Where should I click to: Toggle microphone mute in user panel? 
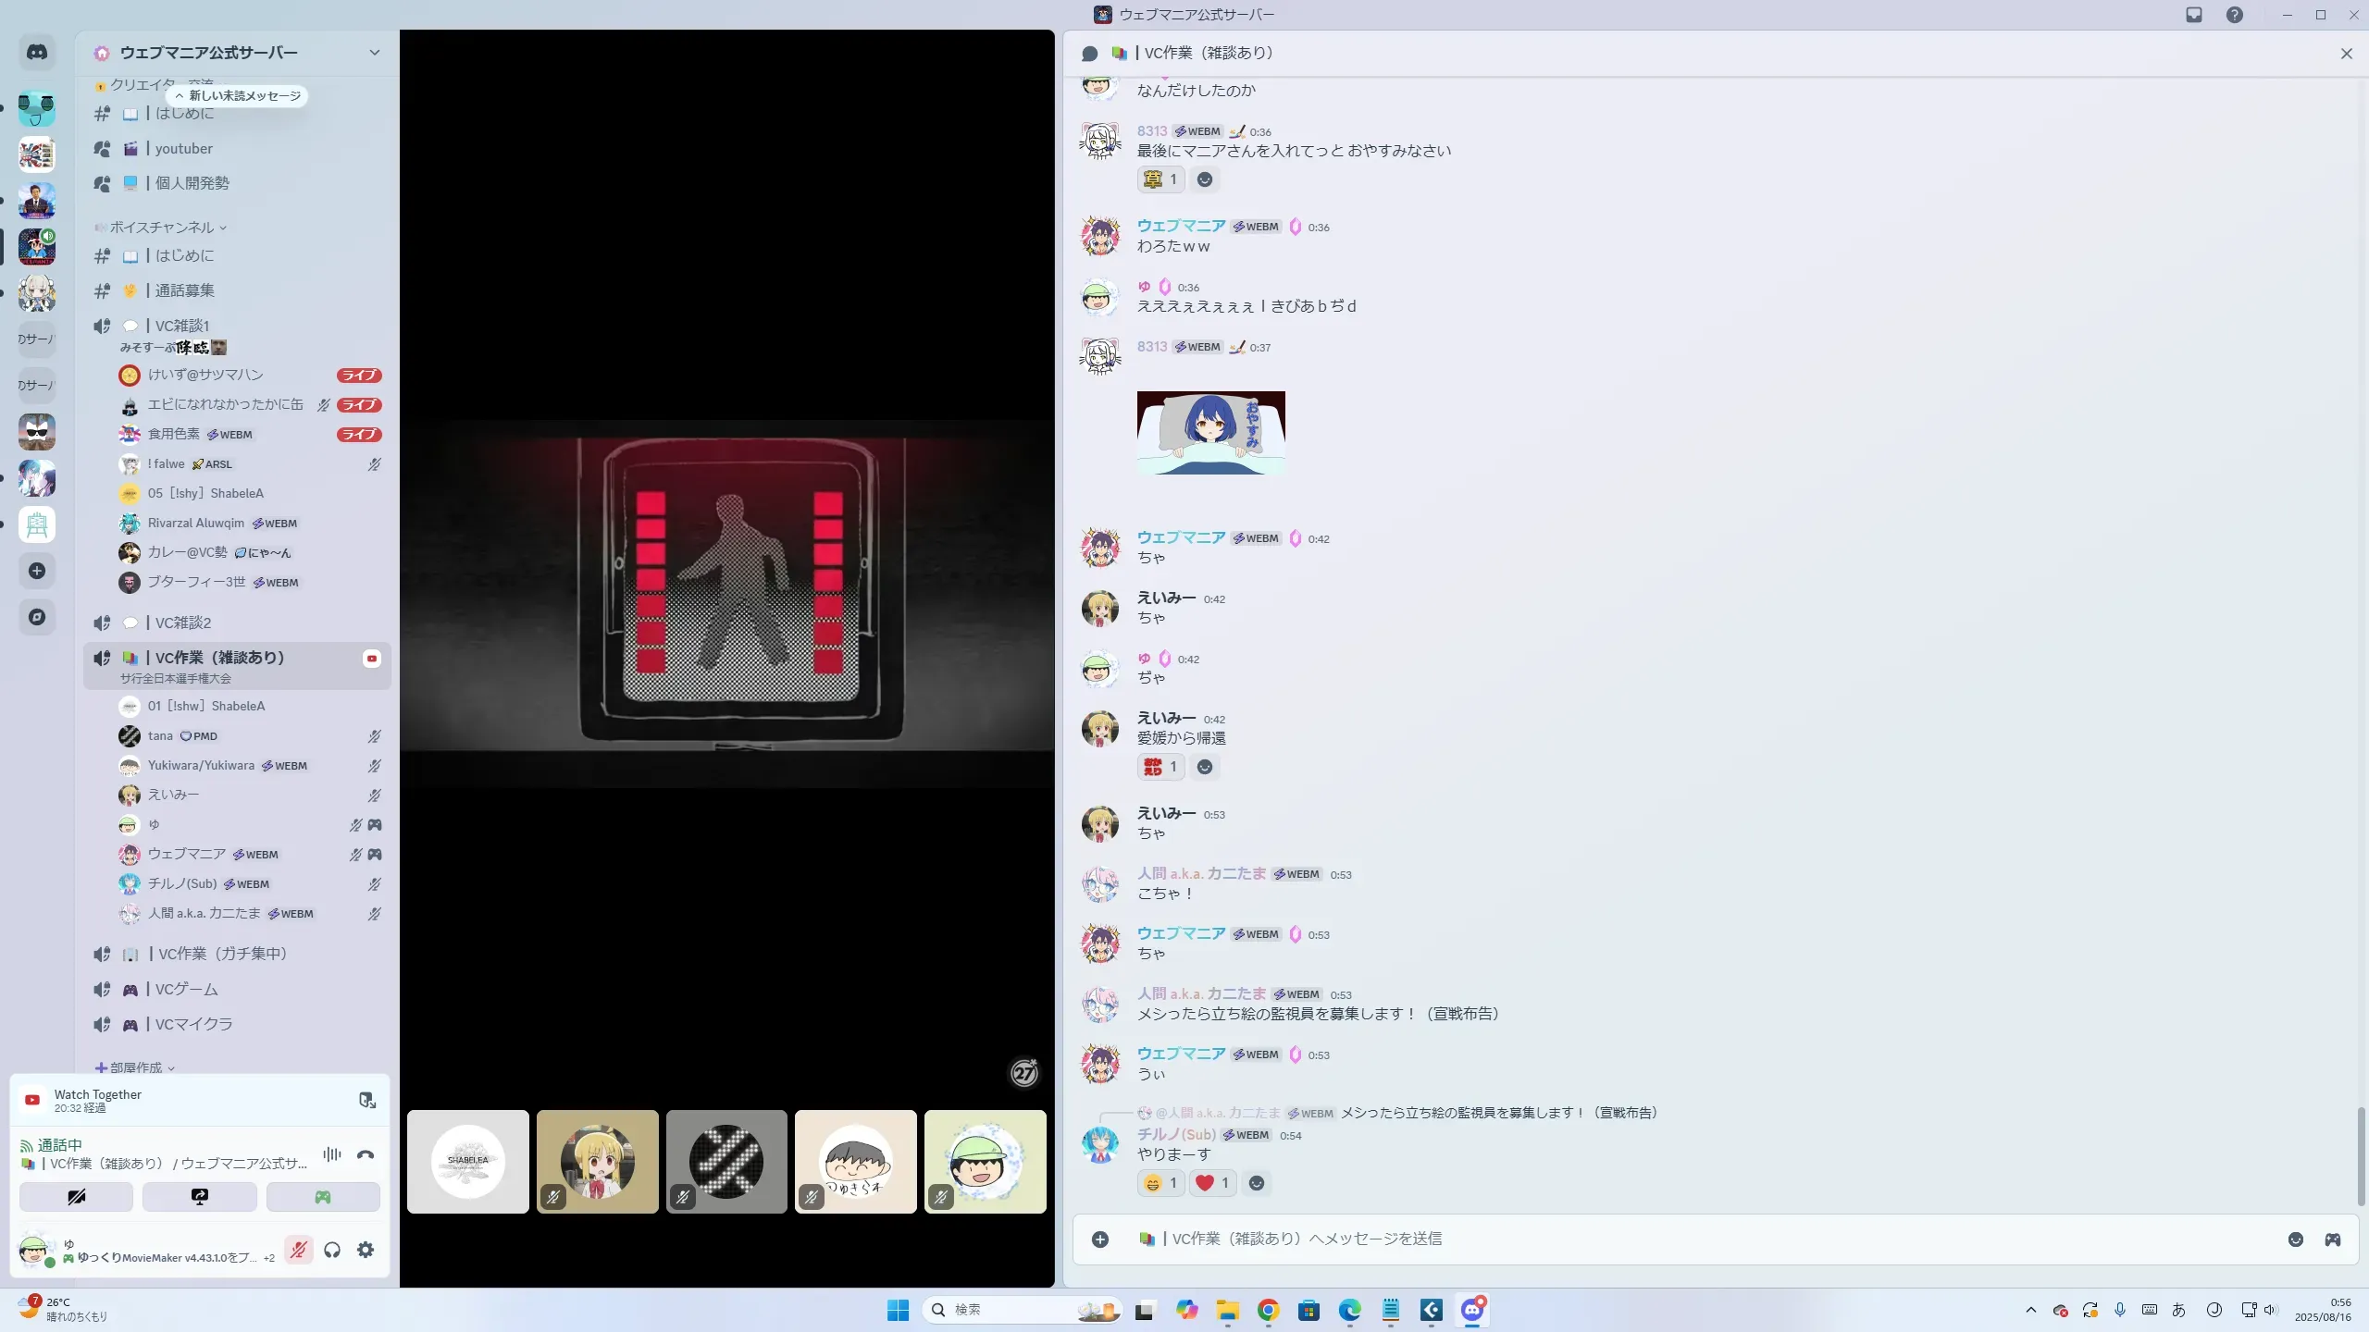(x=298, y=1251)
